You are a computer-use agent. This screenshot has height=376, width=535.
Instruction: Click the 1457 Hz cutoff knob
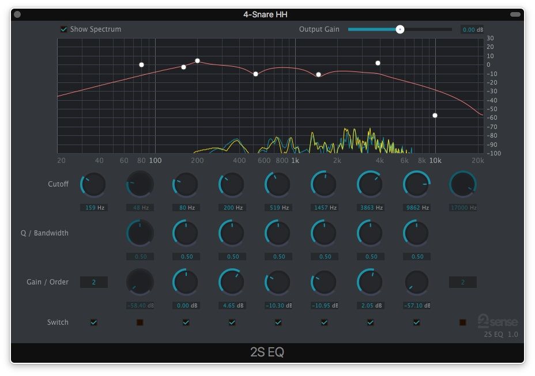click(323, 184)
